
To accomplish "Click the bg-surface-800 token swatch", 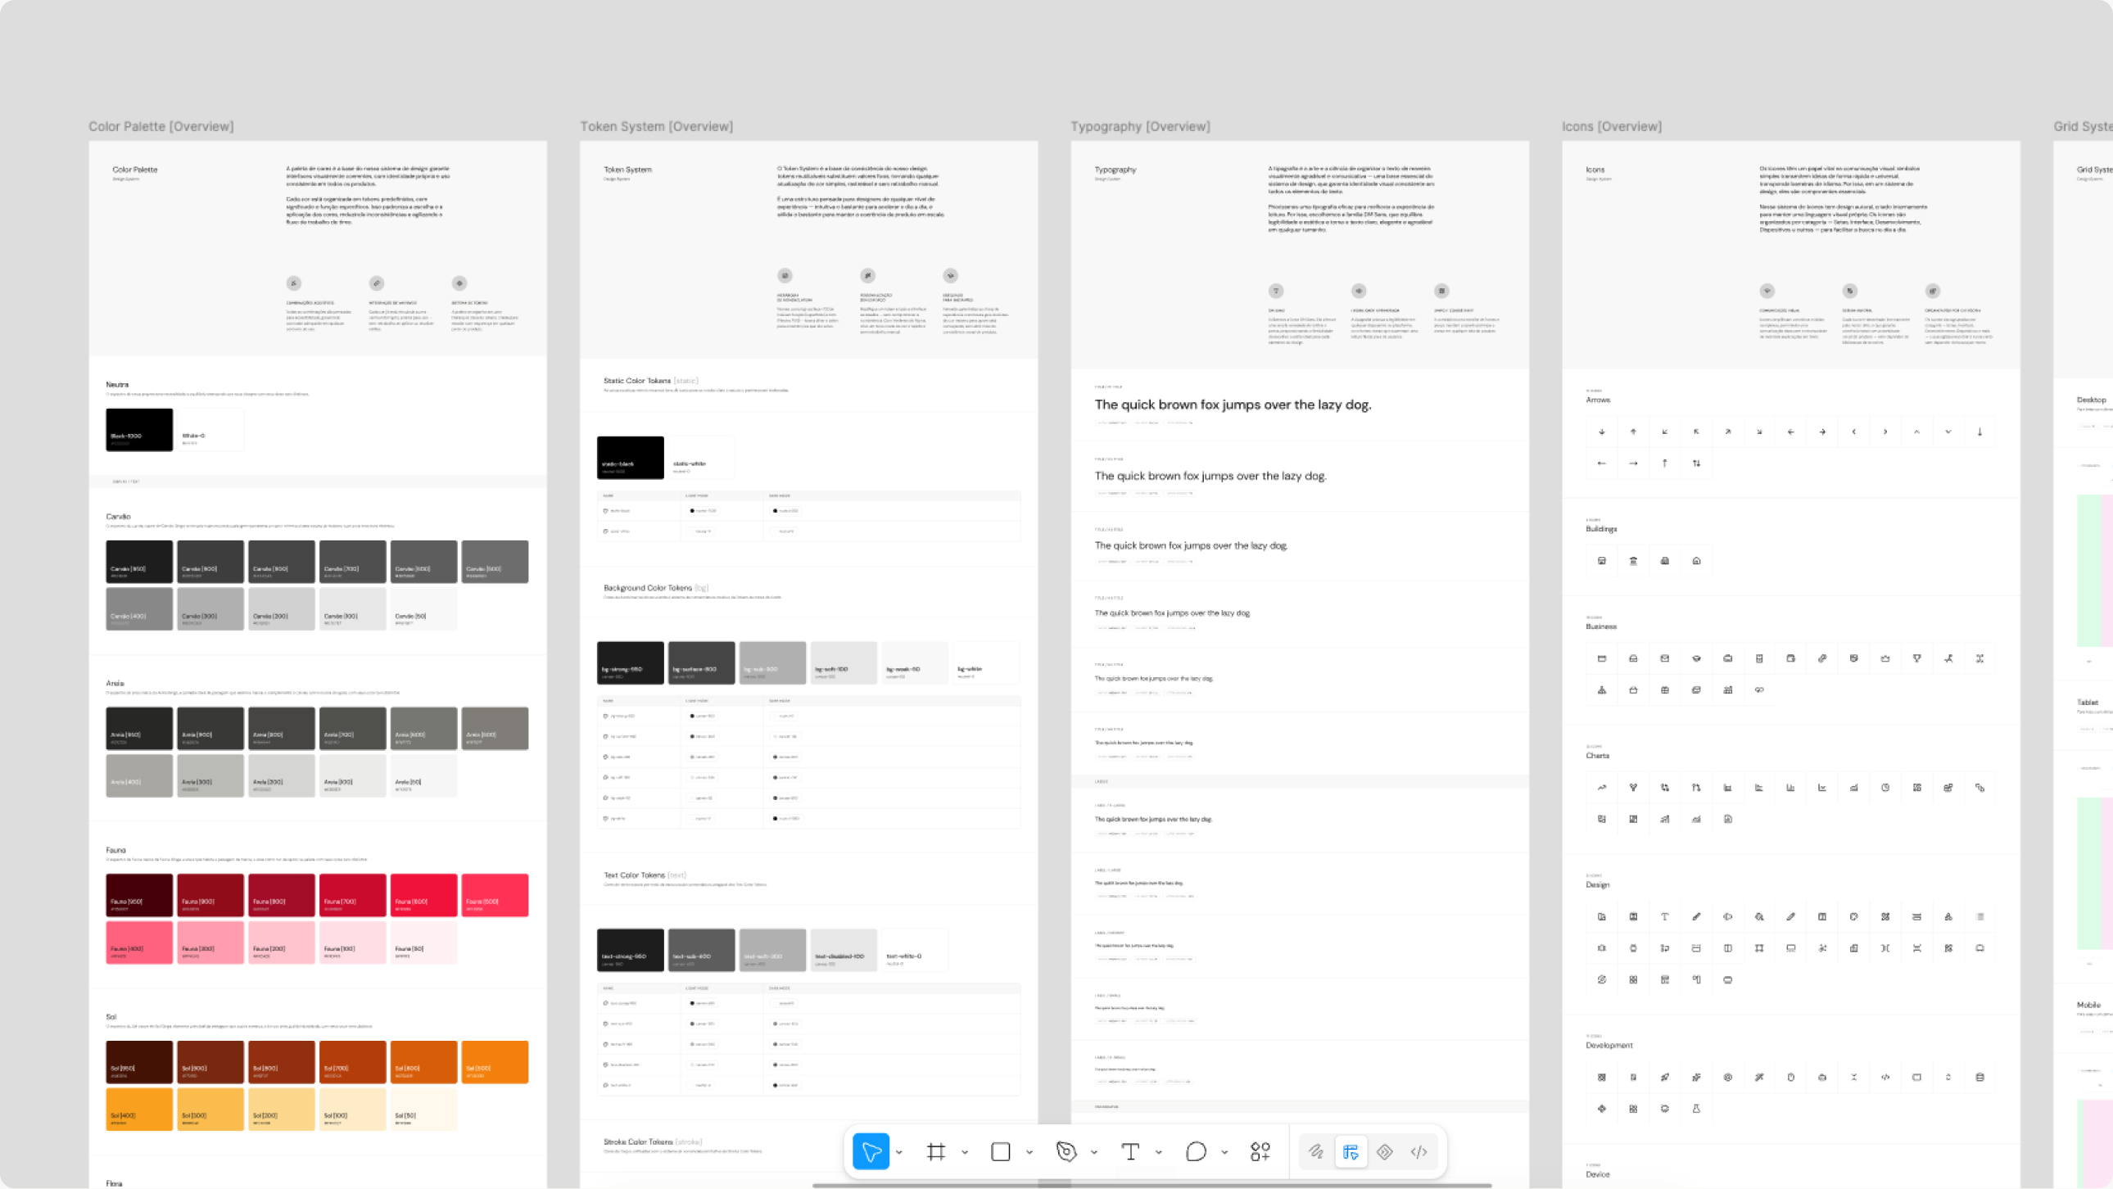I will (x=701, y=662).
